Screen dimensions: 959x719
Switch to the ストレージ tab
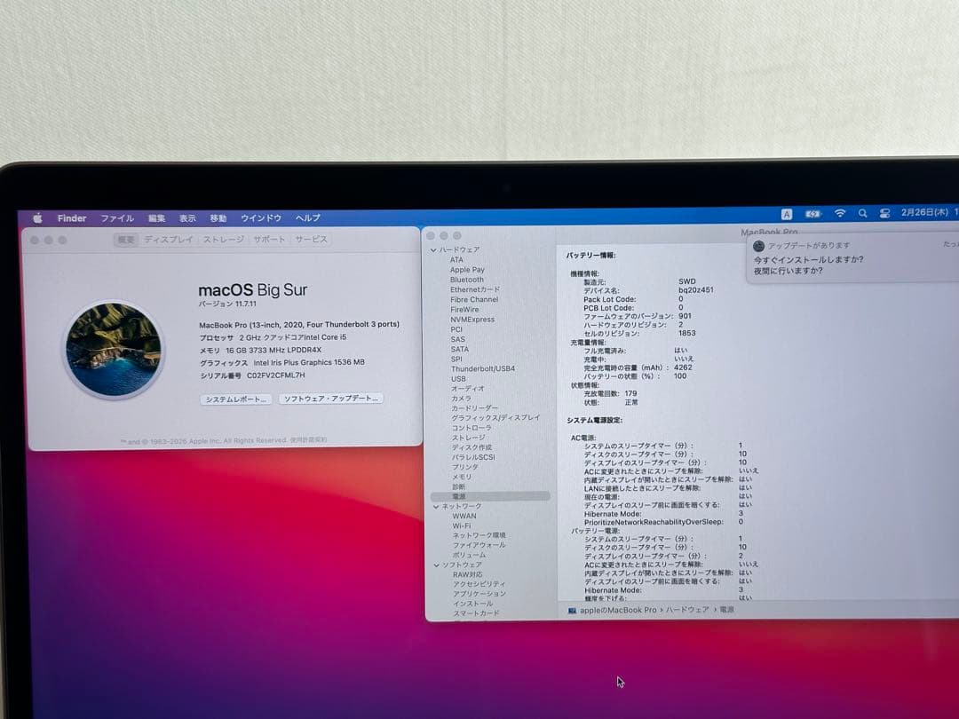(x=223, y=240)
